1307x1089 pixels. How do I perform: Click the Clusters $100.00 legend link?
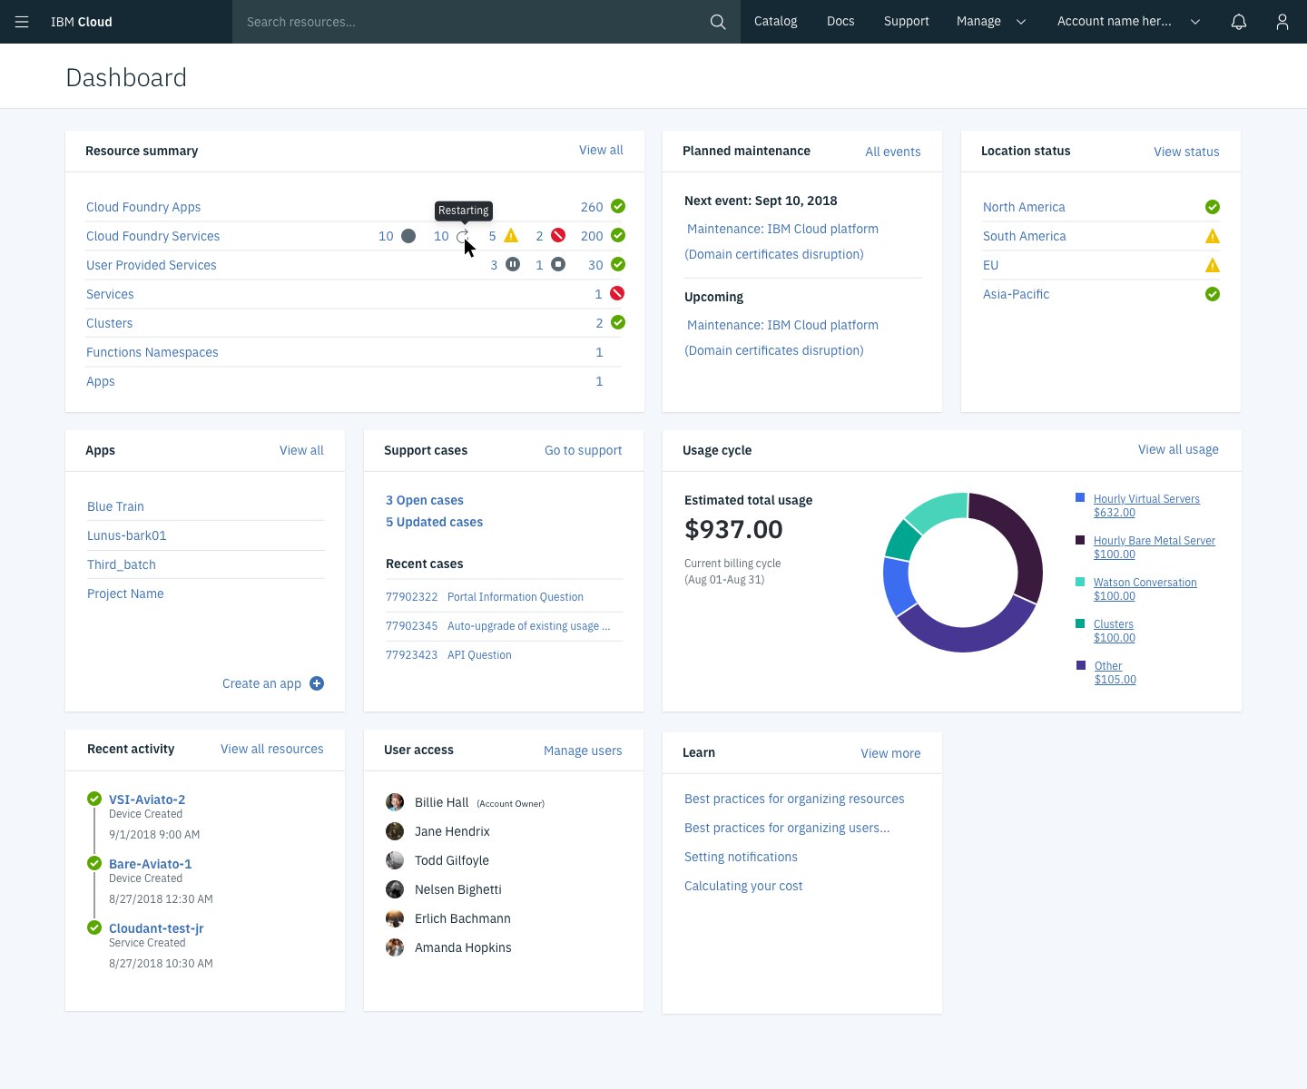click(x=1114, y=631)
